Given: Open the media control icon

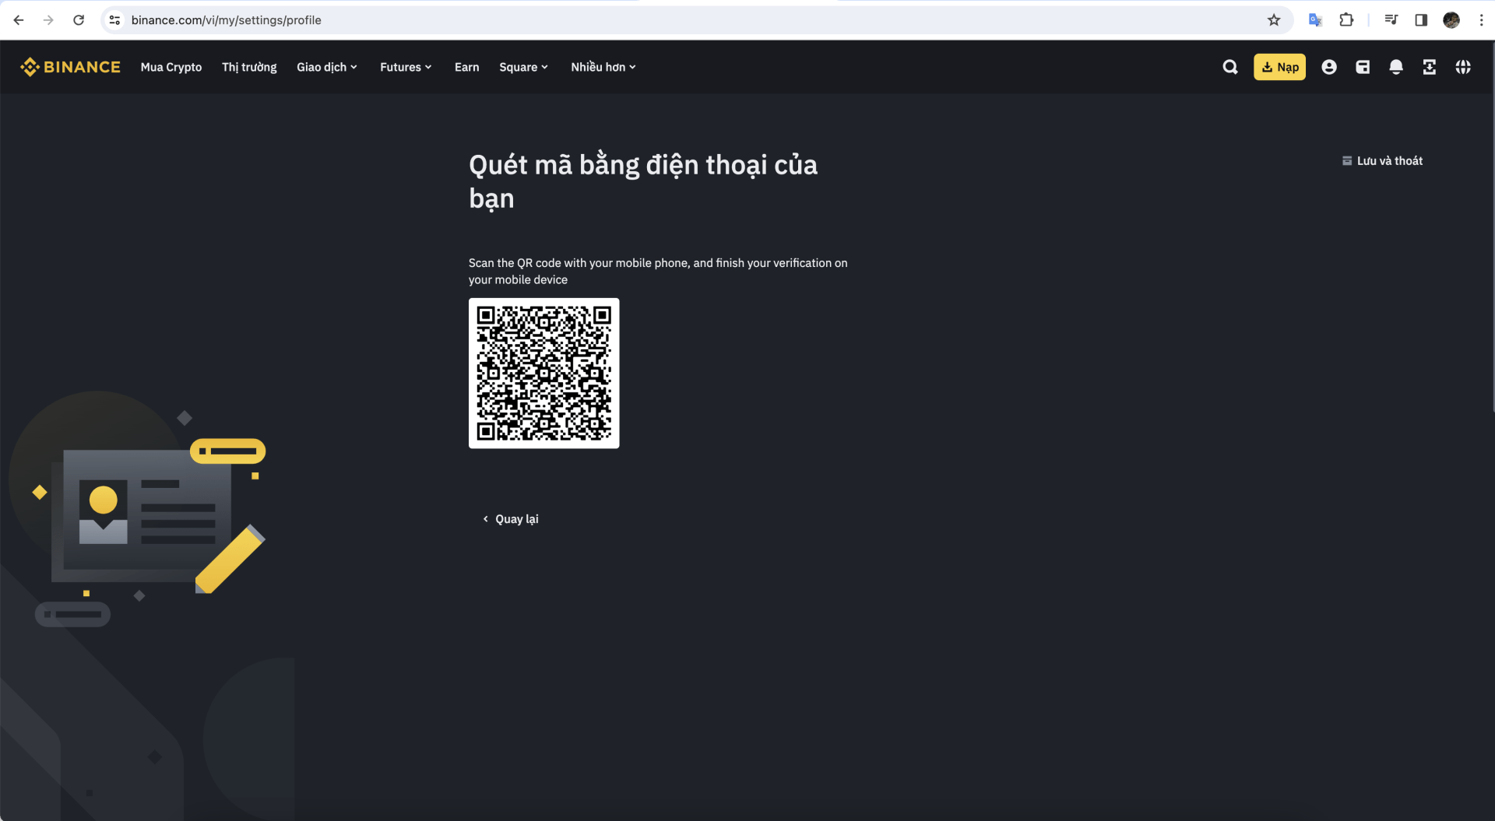Looking at the screenshot, I should (1391, 20).
